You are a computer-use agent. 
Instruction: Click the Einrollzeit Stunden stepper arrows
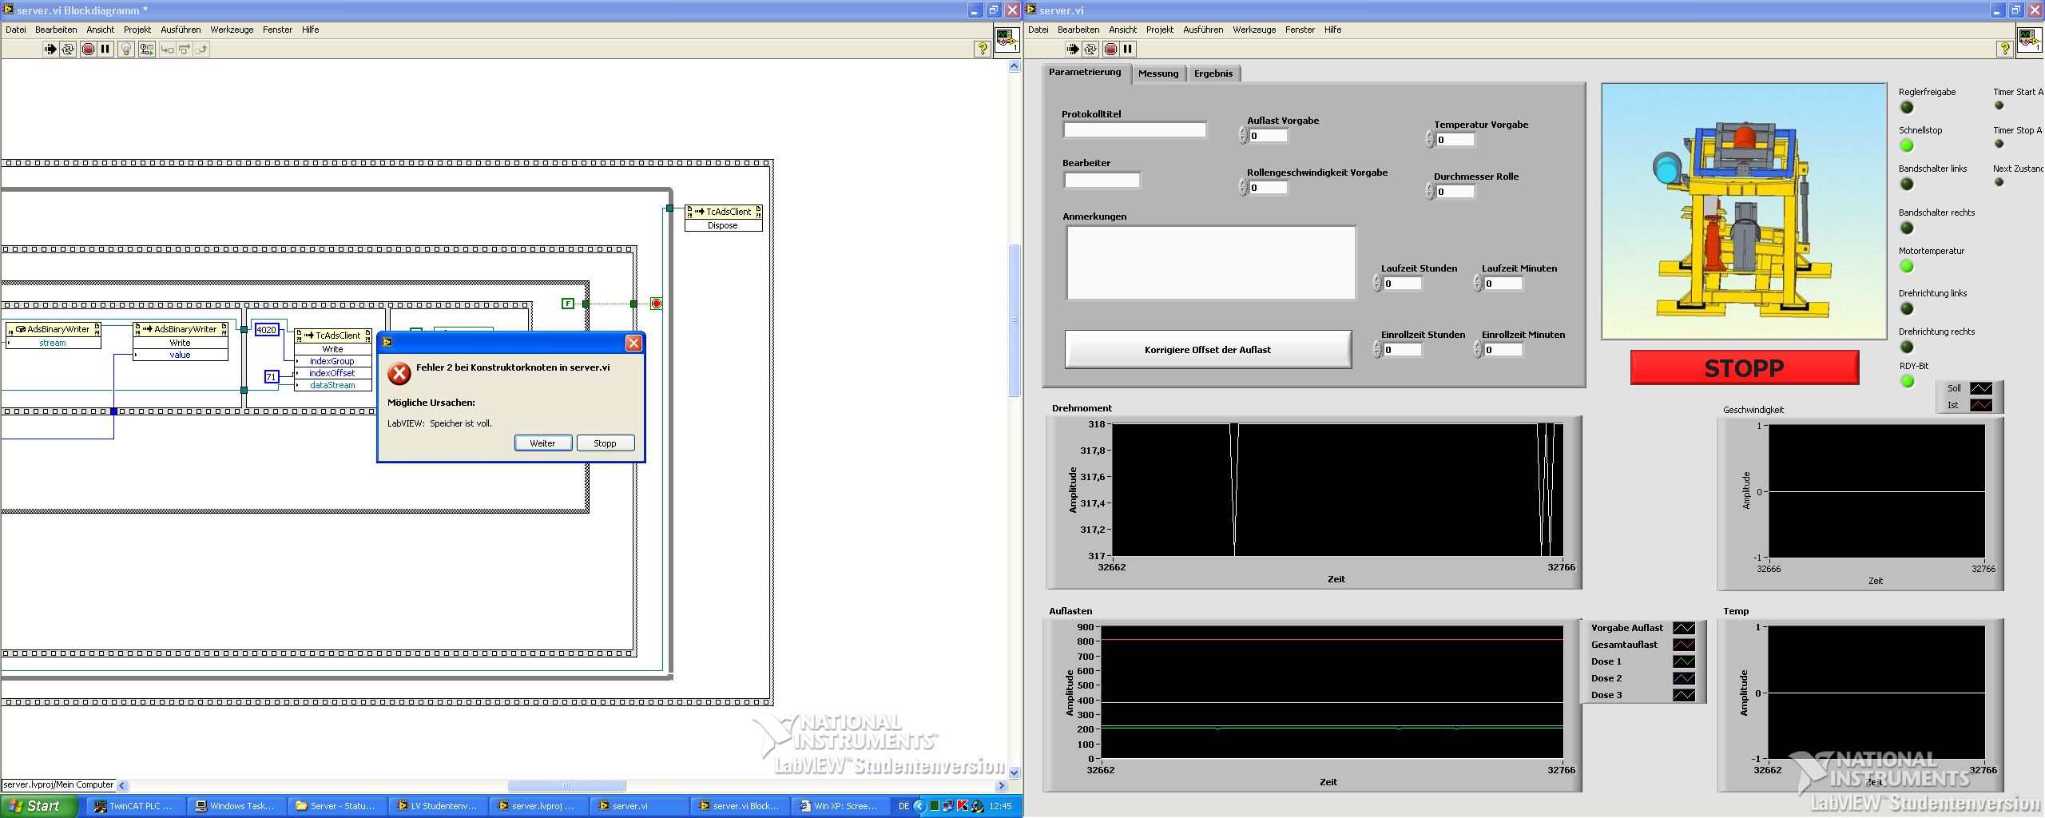click(1377, 350)
